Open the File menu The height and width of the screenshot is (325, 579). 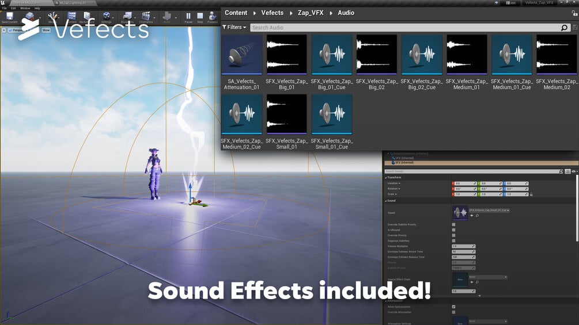pos(5,8)
